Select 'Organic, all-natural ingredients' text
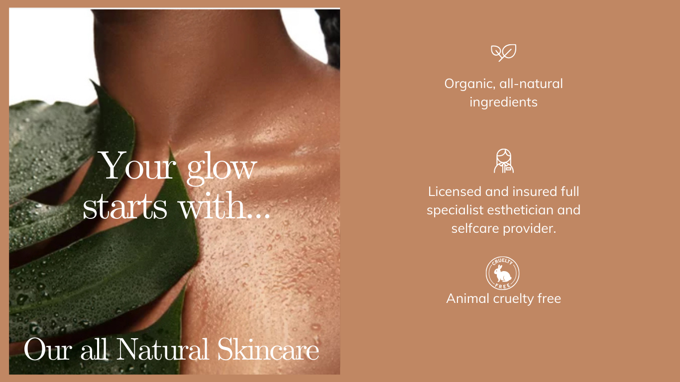680x382 pixels. [503, 93]
